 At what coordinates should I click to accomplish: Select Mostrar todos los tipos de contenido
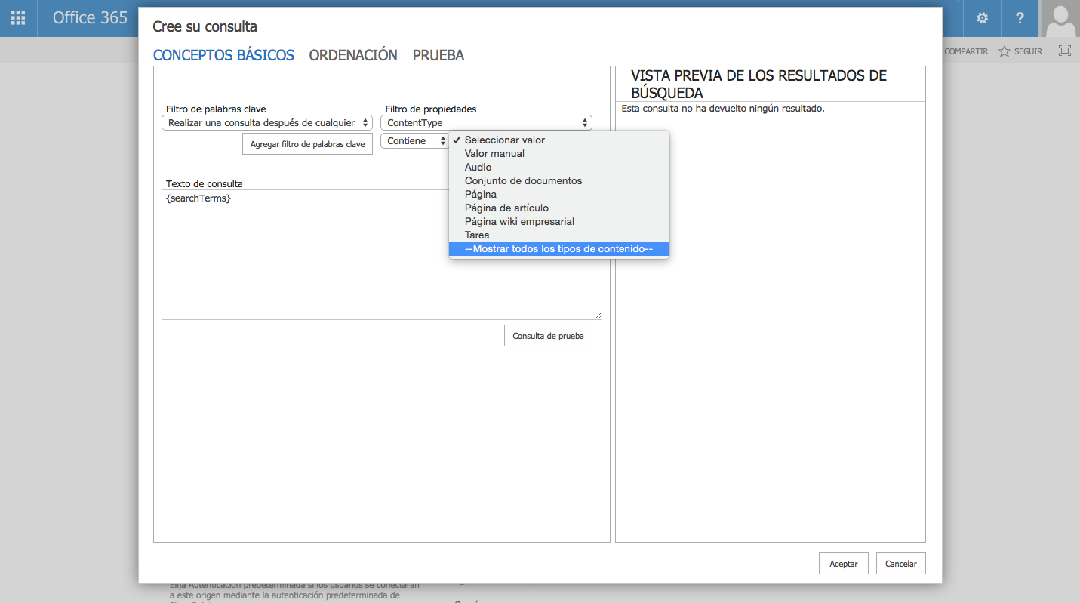[558, 248]
